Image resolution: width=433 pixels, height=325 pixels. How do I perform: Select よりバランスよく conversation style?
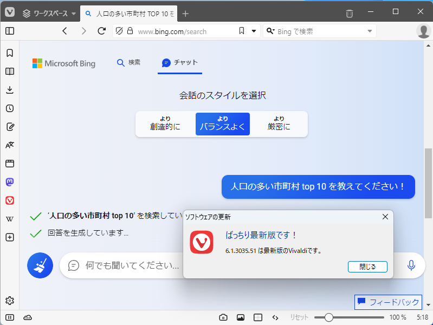click(223, 123)
